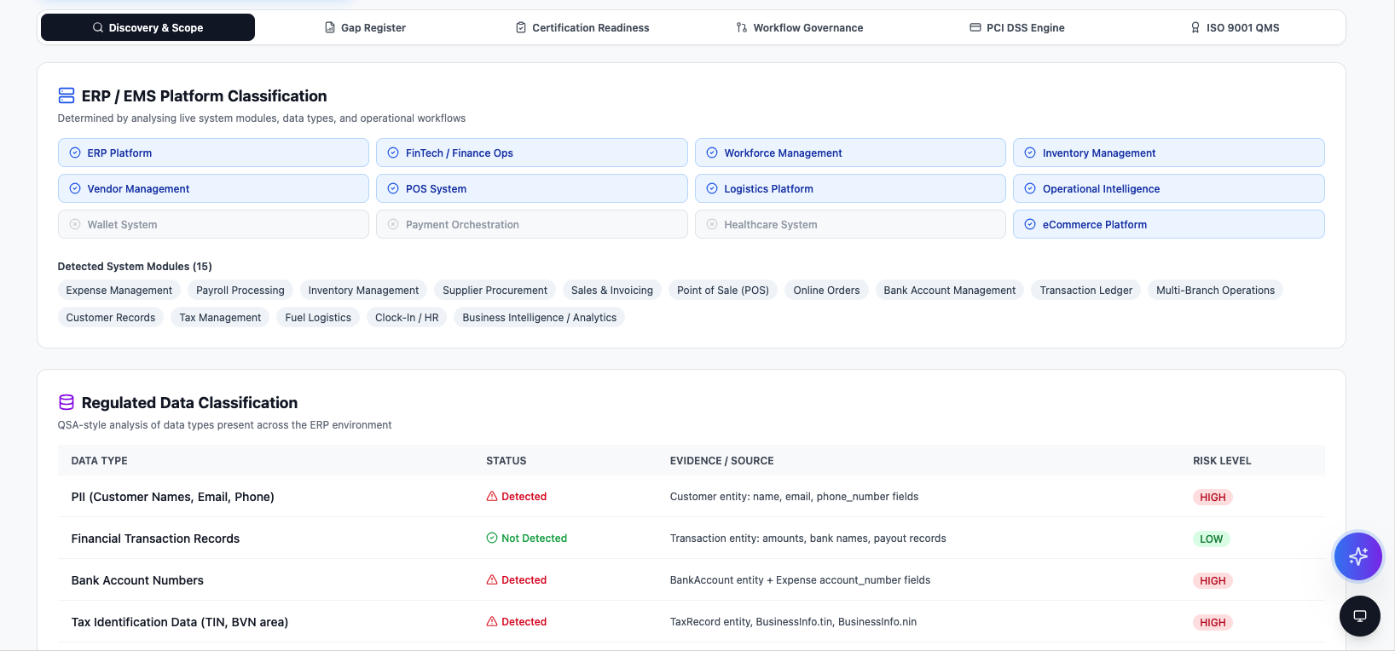Open the Certification Readiness tab
The width and height of the screenshot is (1395, 651).
[x=582, y=27]
